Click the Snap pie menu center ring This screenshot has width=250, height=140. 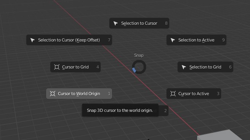click(139, 67)
